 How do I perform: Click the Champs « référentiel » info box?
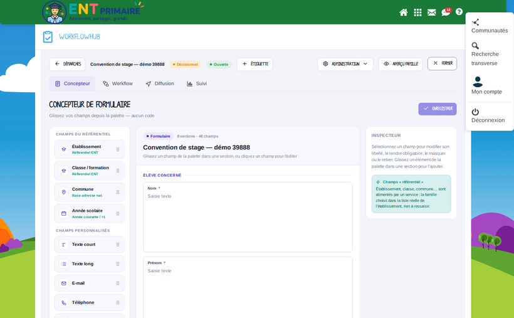point(411,194)
